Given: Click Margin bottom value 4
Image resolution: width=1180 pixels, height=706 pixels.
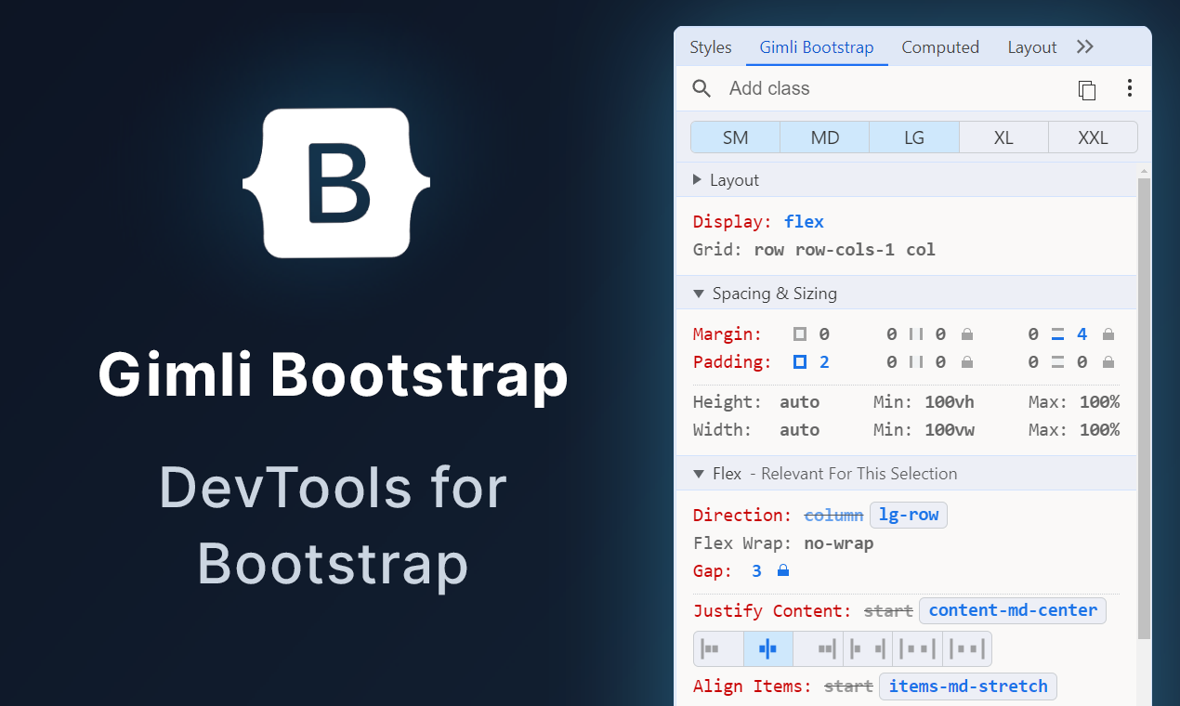Looking at the screenshot, I should click(1082, 334).
